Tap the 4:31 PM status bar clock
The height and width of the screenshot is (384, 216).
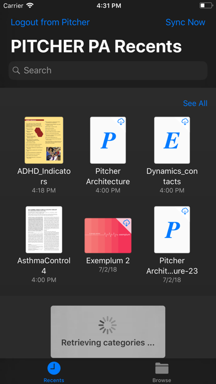(109, 6)
